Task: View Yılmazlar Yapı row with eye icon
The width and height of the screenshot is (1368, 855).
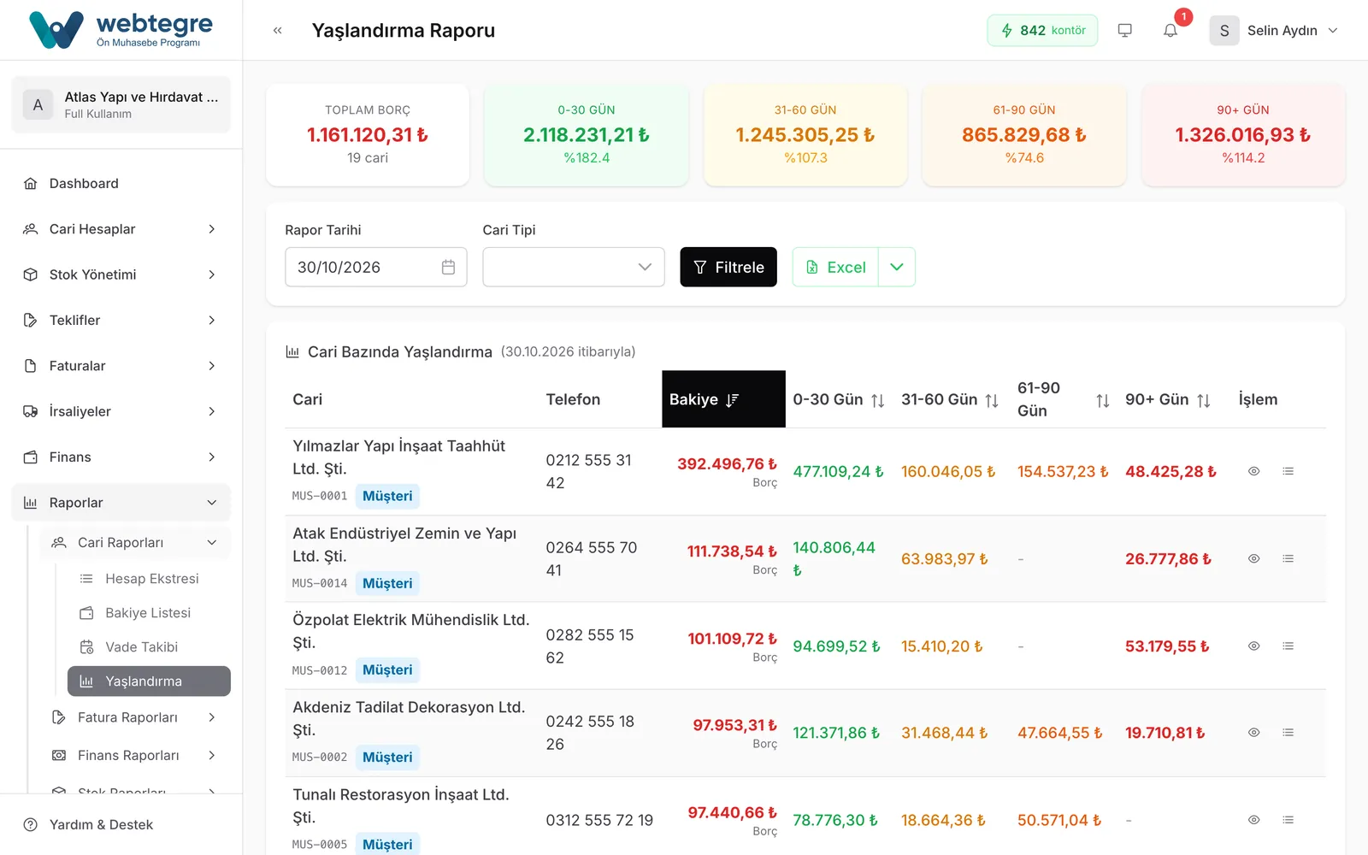Action: point(1253,471)
